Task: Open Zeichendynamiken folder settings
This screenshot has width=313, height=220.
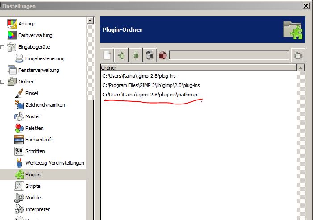Action: (45, 105)
